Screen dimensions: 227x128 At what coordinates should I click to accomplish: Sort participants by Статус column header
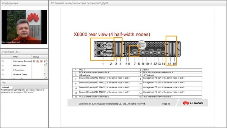coord(37,57)
